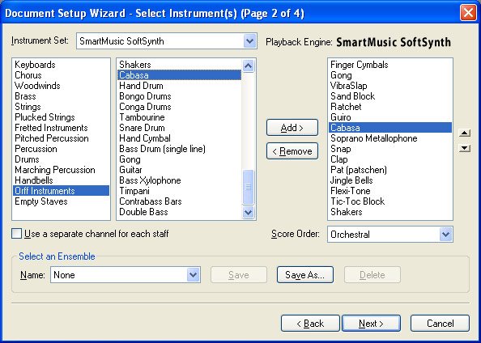Screen dimensions: 481x343
Task: Select the Woodwinds category
Action: pos(61,86)
